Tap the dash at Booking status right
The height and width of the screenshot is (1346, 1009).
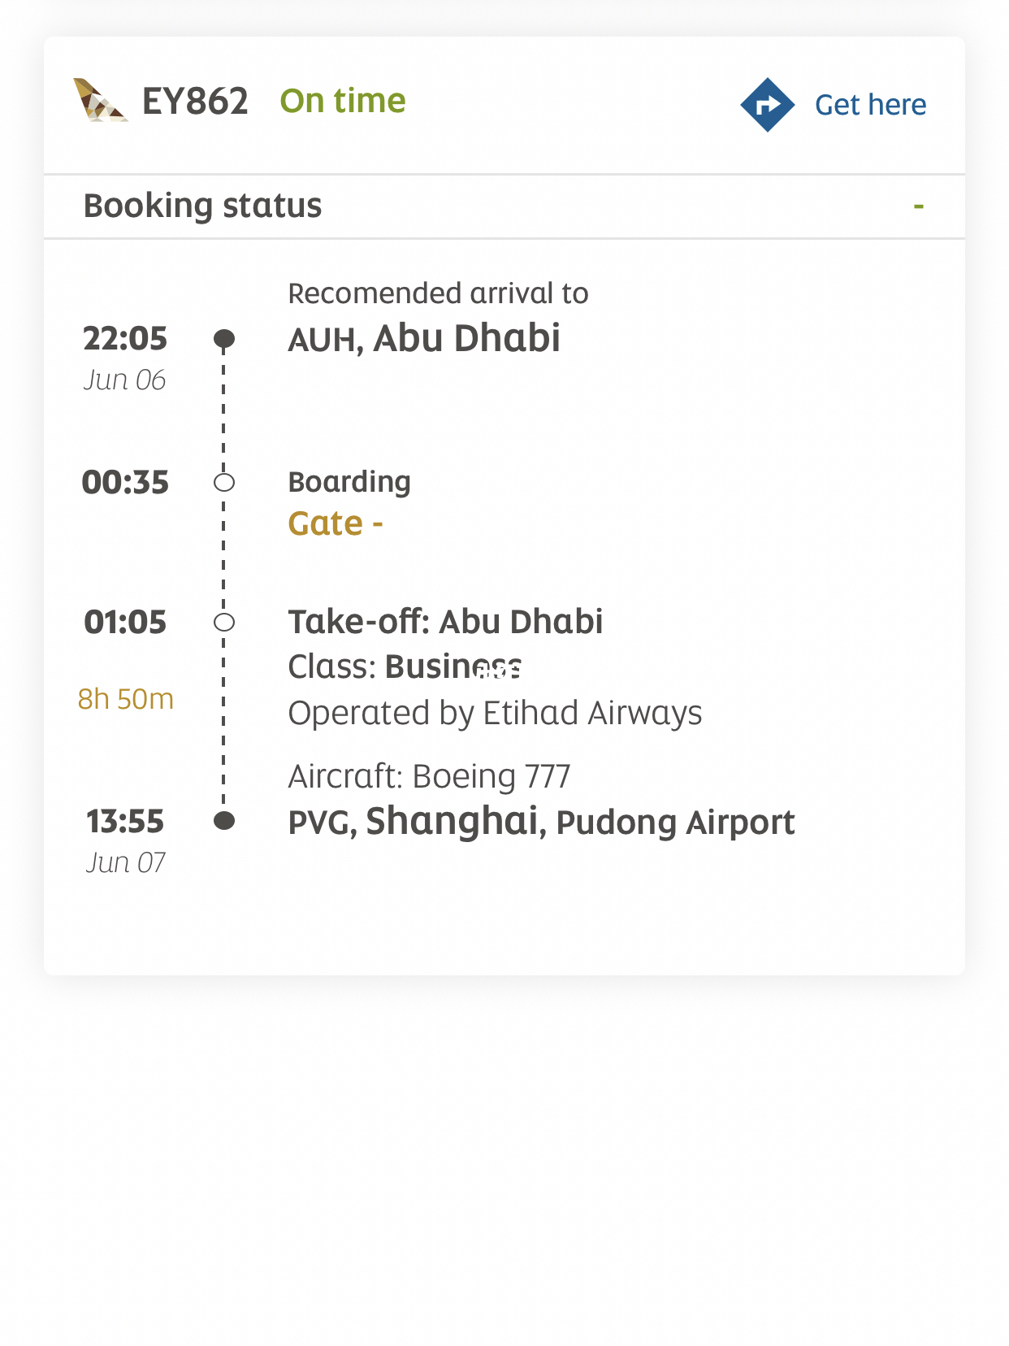919,206
